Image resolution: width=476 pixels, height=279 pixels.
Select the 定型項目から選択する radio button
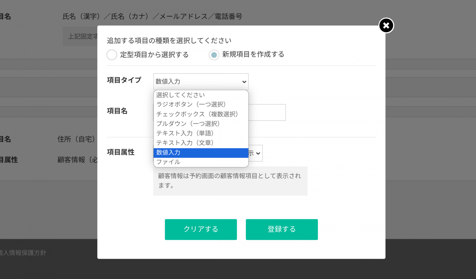(x=112, y=55)
